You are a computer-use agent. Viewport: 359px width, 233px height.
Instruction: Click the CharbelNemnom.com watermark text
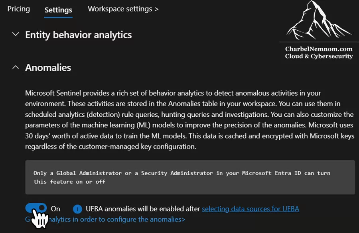pyautogui.click(x=319, y=49)
